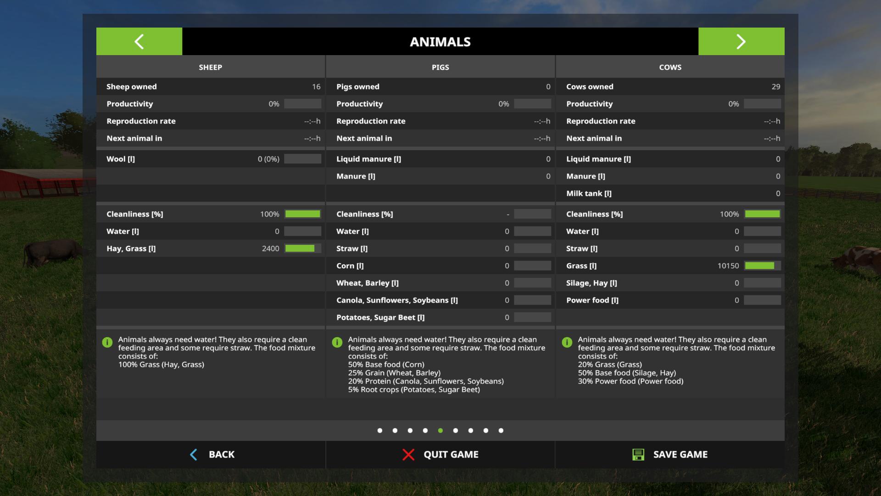Screen dimensions: 881x496
Task: Click the info icon in Sheep column
Action: coord(107,343)
